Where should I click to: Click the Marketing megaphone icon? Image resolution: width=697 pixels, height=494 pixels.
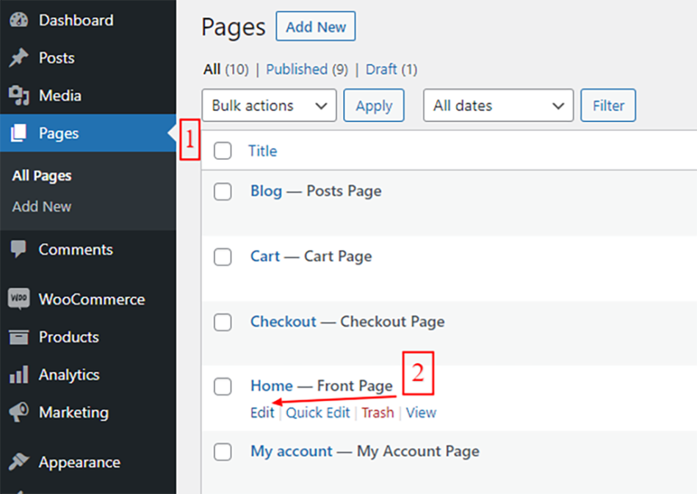pos(18,413)
